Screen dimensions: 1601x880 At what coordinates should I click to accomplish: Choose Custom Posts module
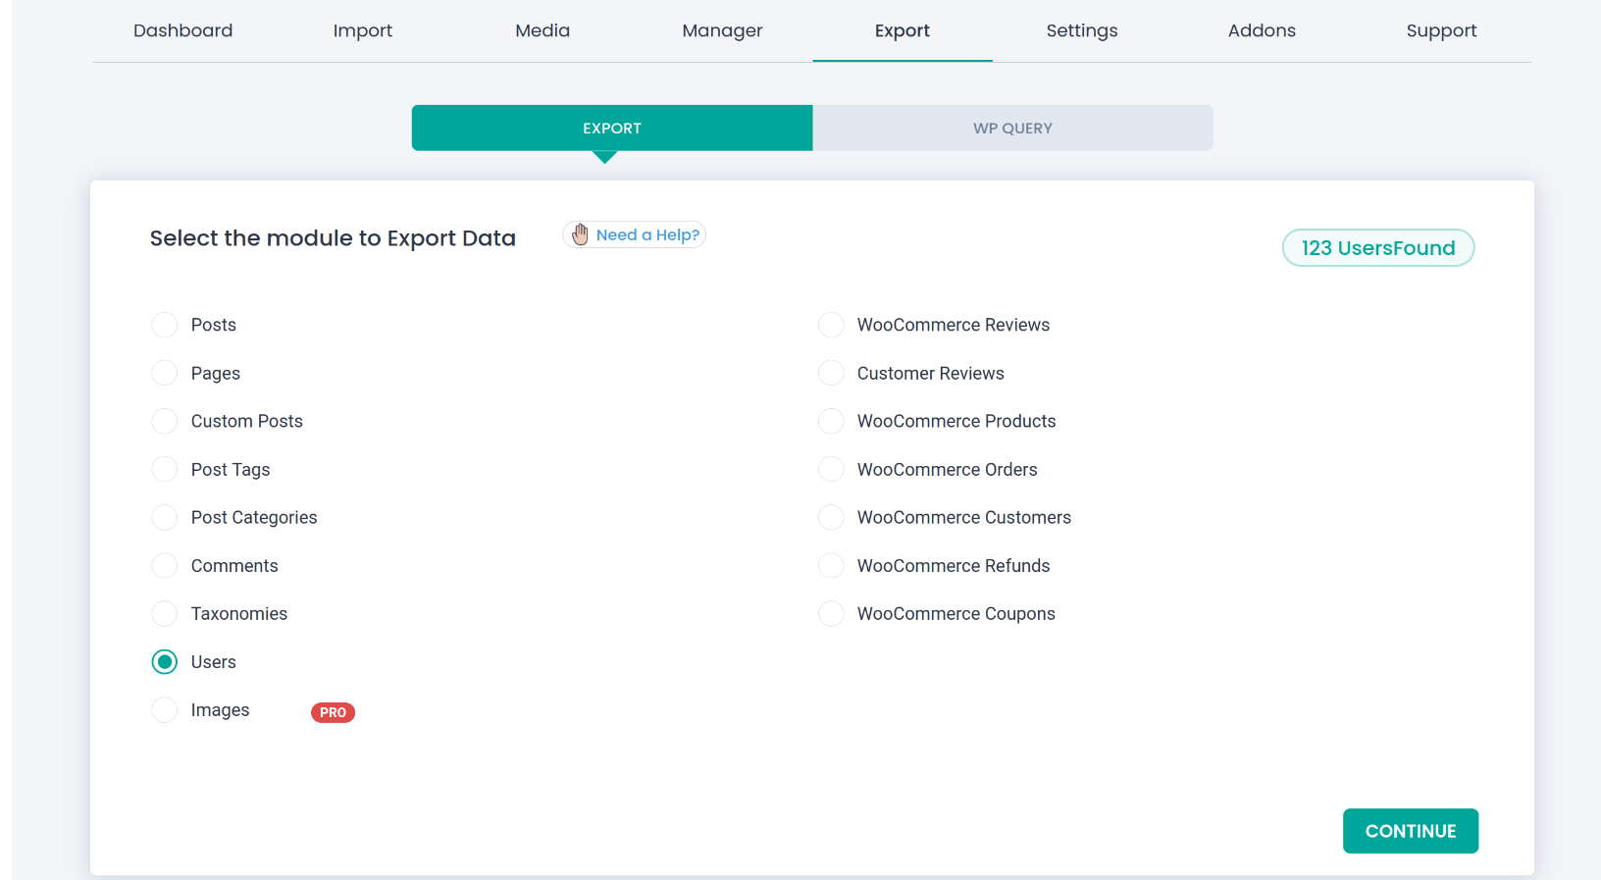coord(165,421)
